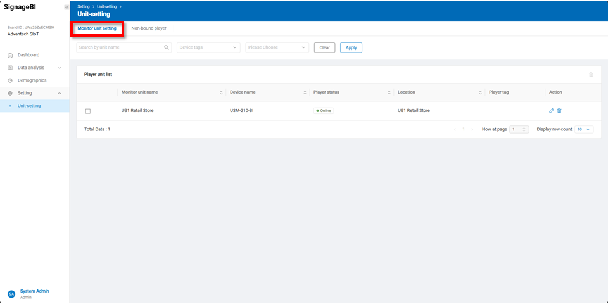
Task: Click the SA user avatar
Action: [11, 294]
